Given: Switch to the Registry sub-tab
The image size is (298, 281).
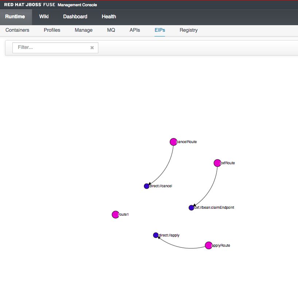Looking at the screenshot, I should (x=189, y=30).
